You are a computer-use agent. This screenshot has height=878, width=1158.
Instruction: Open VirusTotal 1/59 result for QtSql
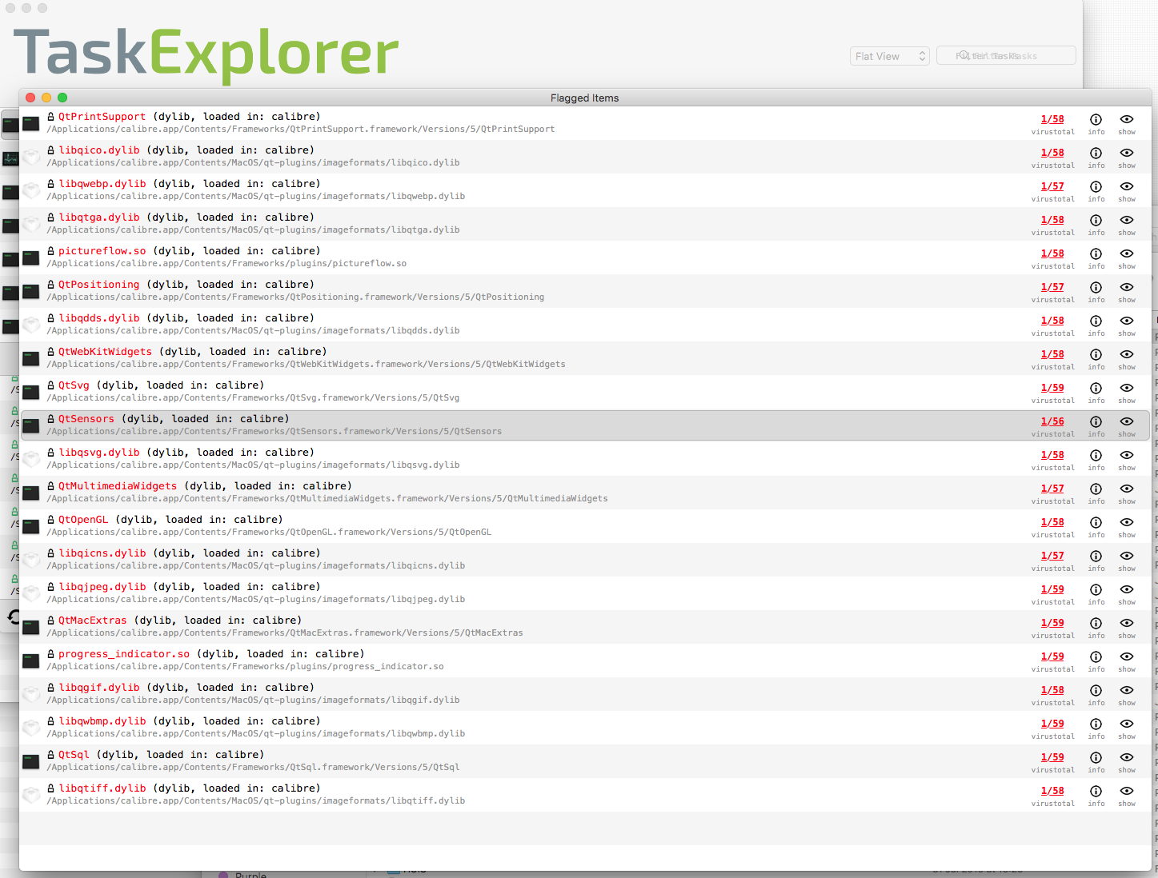click(1052, 757)
